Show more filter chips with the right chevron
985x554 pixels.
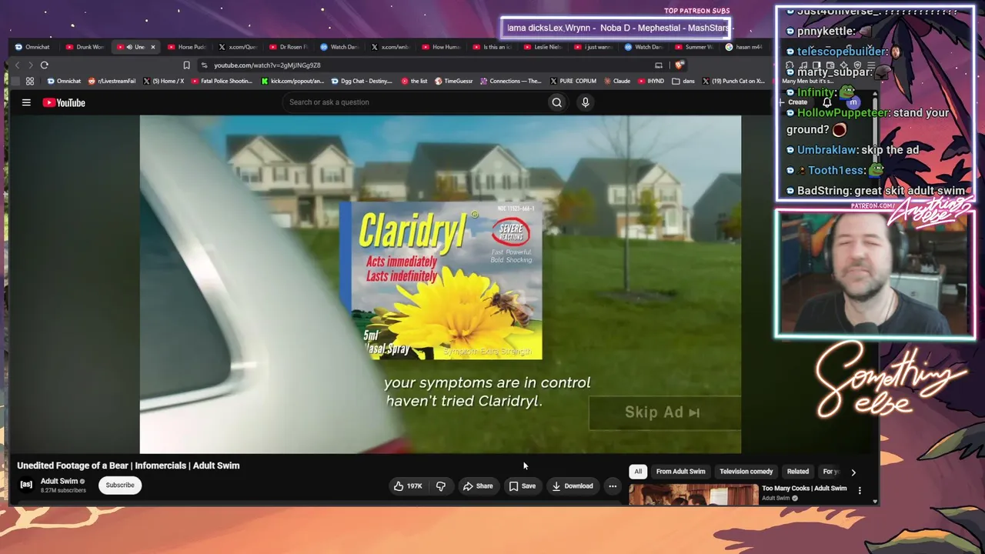(853, 472)
